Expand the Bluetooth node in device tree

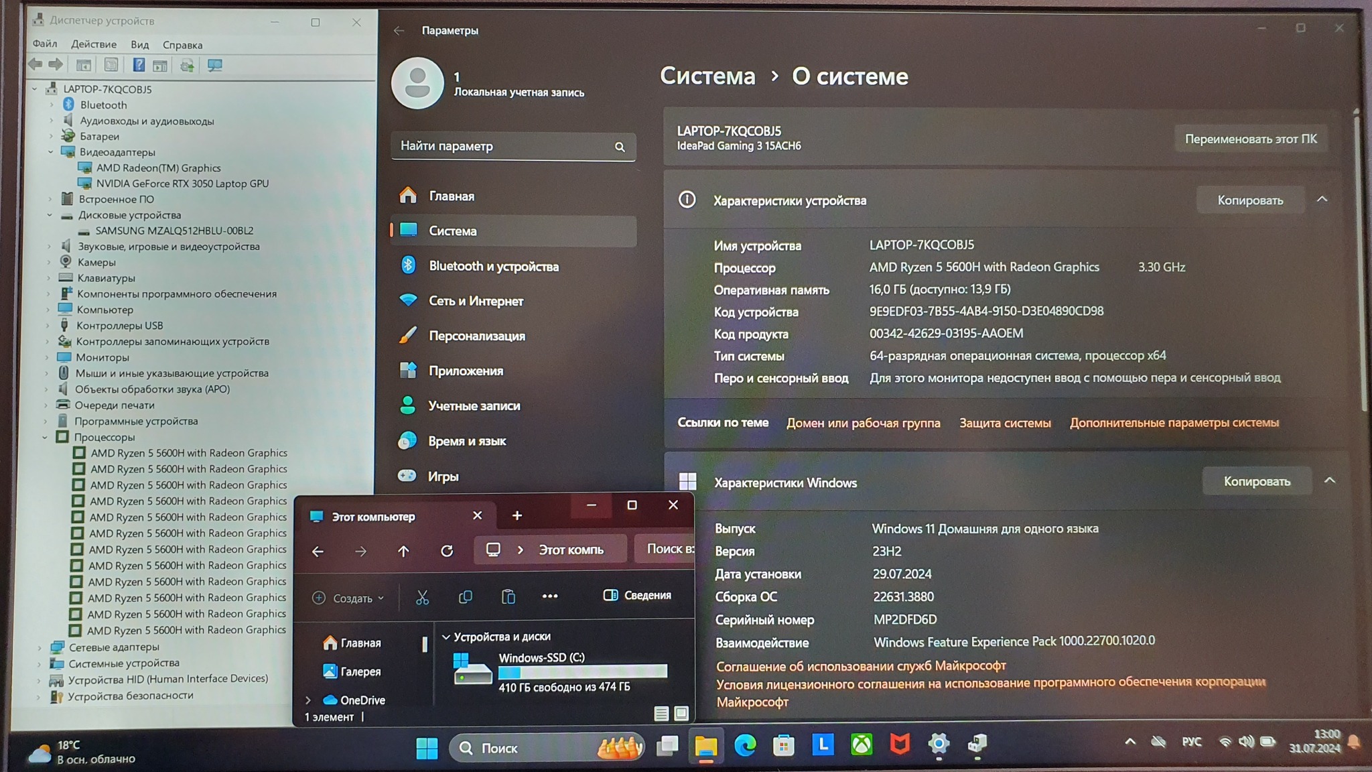pos(52,105)
